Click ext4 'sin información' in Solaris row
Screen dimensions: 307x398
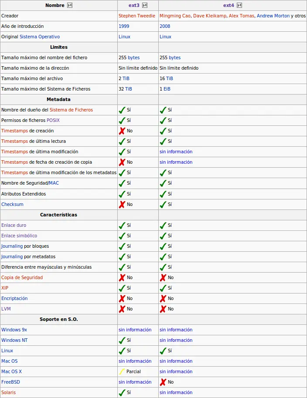[x=176, y=392]
